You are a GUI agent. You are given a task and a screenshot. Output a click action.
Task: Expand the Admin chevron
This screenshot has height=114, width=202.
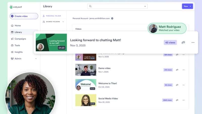(x=36, y=59)
